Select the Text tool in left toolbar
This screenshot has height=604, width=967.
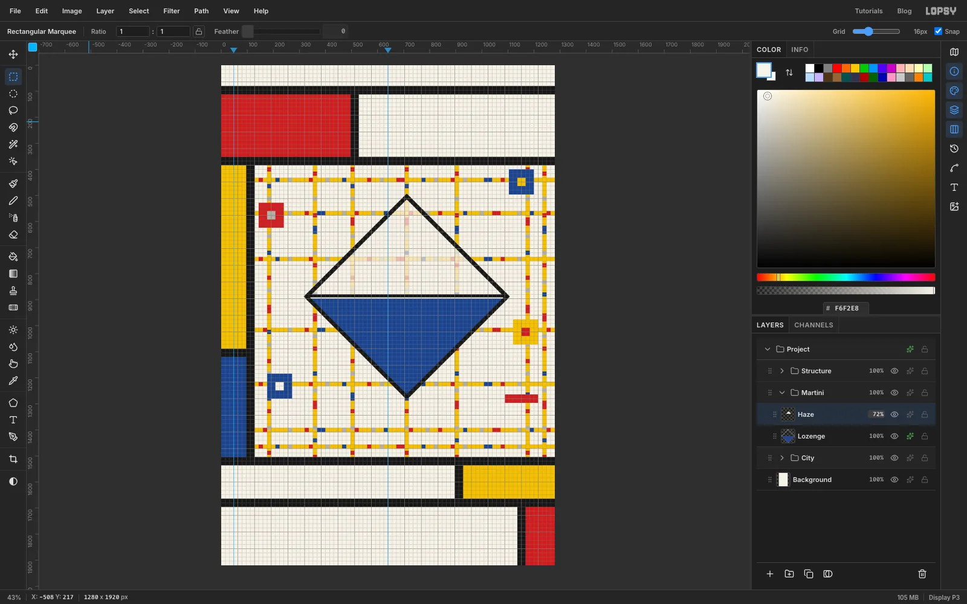click(x=13, y=420)
